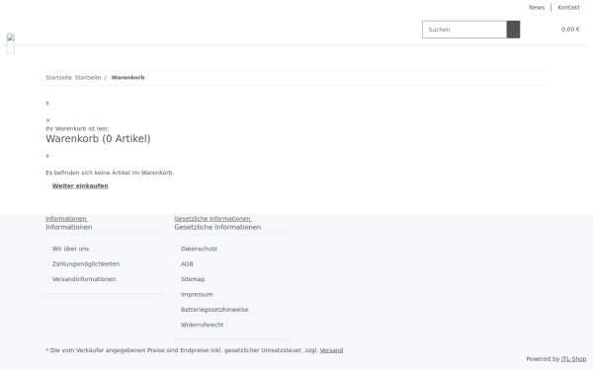The width and height of the screenshot is (593, 370).
Task: Click the plain 'Gesetzliche Informationen' footer heading
Action: coord(217,227)
